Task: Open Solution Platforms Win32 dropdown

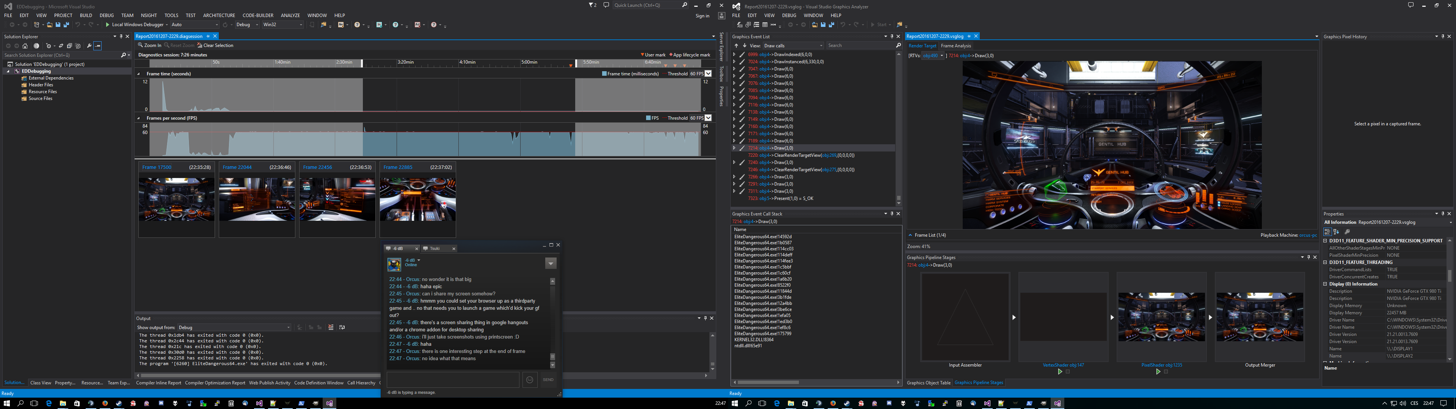Action: [282, 25]
